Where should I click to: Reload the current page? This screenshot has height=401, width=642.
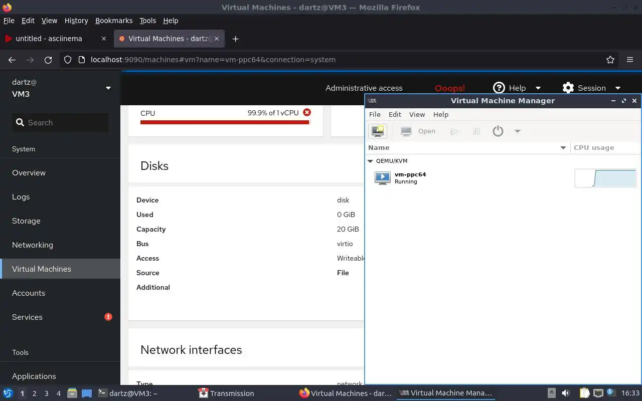[48, 60]
